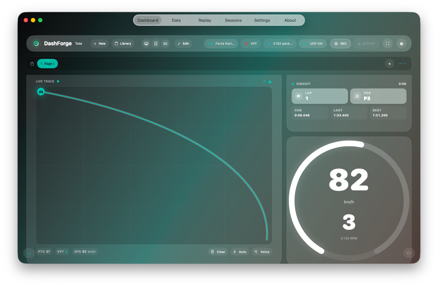This screenshot has height=287, width=438.
Task: Open the Library button
Action: pos(123,43)
